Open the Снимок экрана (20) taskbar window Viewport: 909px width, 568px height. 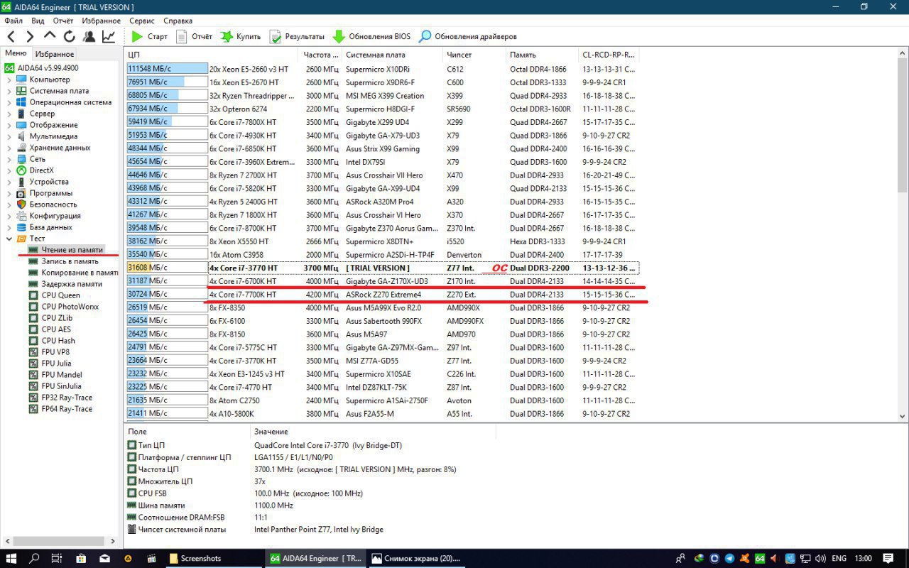pyautogui.click(x=415, y=558)
